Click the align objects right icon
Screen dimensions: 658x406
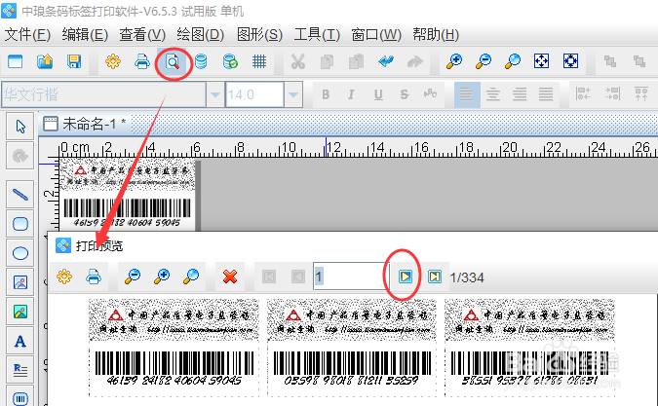coord(612,93)
